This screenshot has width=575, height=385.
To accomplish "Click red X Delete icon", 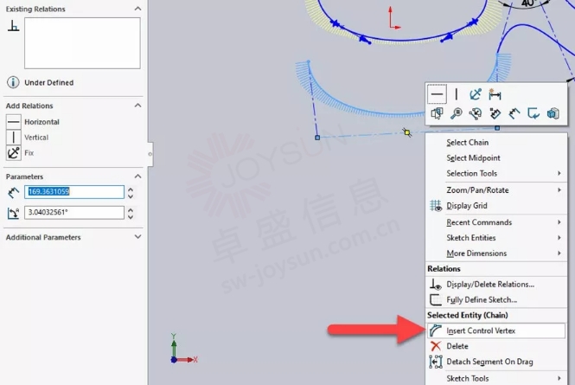I will coord(436,346).
